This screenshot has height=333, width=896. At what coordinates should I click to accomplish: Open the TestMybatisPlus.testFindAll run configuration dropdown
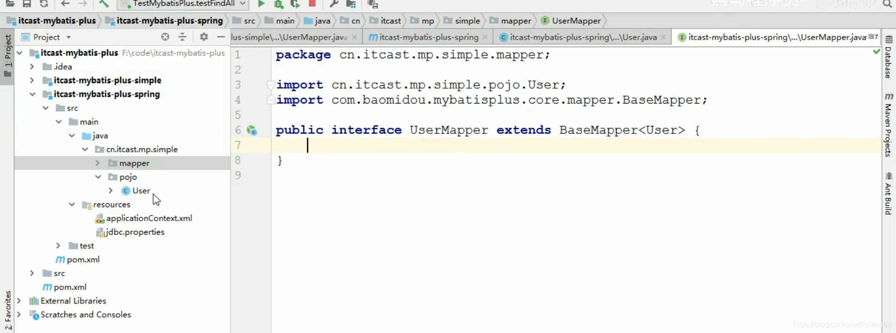pos(183,4)
